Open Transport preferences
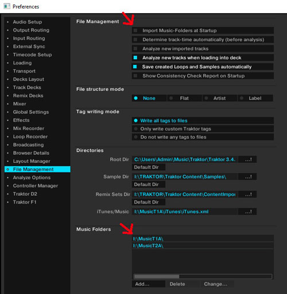The image size is (287, 294). (x=24, y=71)
